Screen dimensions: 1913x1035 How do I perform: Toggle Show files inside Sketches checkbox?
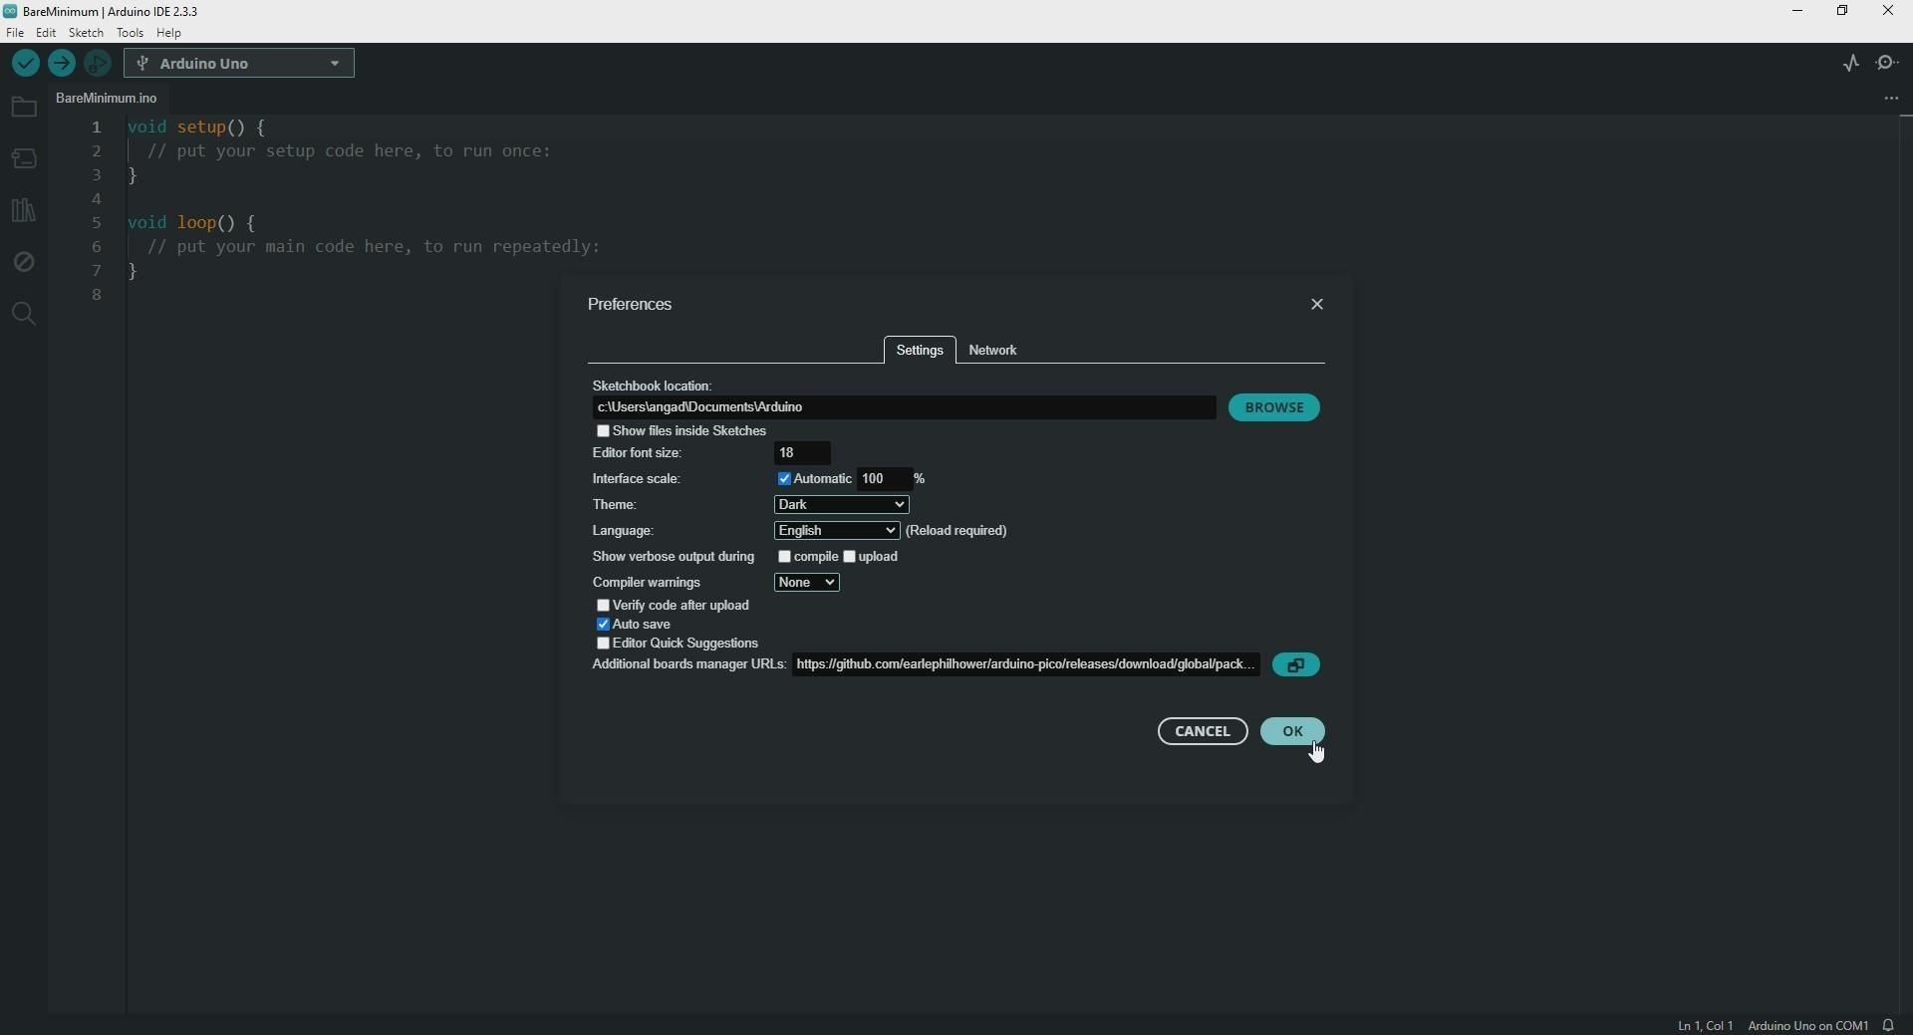(x=603, y=431)
